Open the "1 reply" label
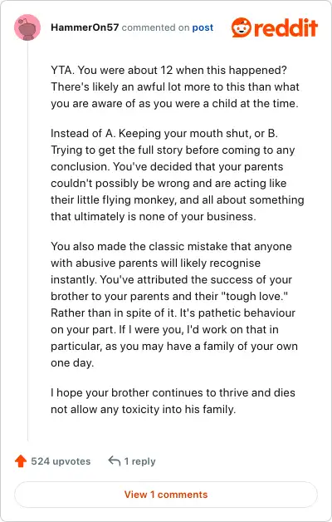Viewport: 332px width, 522px height. 139,461
